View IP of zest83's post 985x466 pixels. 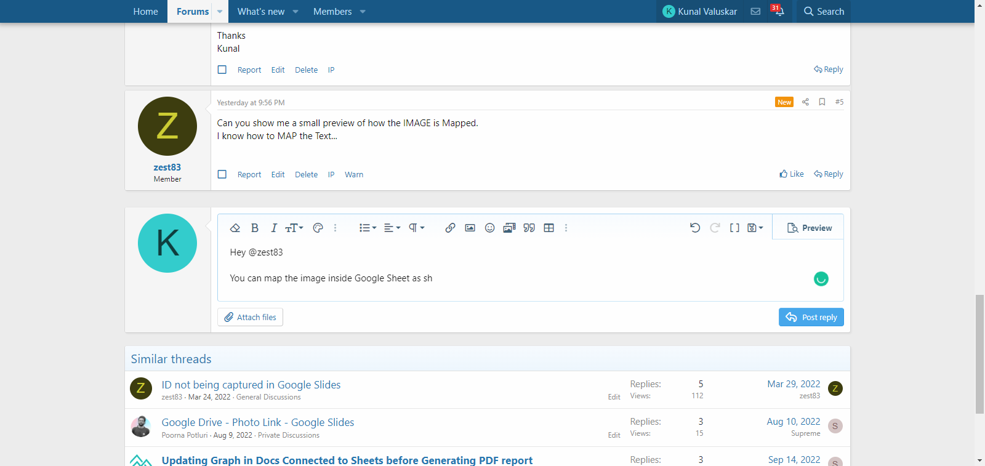pos(331,175)
